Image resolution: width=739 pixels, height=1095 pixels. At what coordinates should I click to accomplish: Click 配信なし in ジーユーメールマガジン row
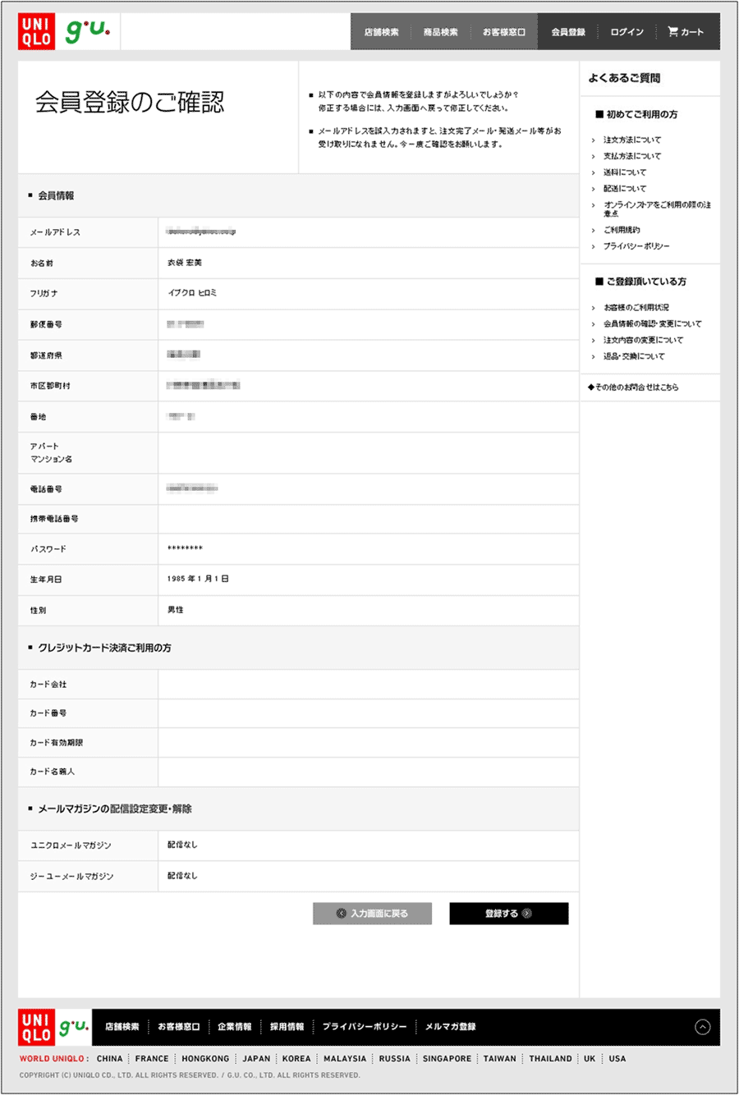pos(182,876)
